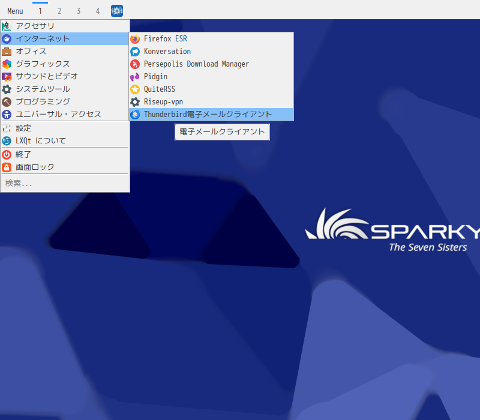
Task: Open the Menu button in panel
Action: 15,11
